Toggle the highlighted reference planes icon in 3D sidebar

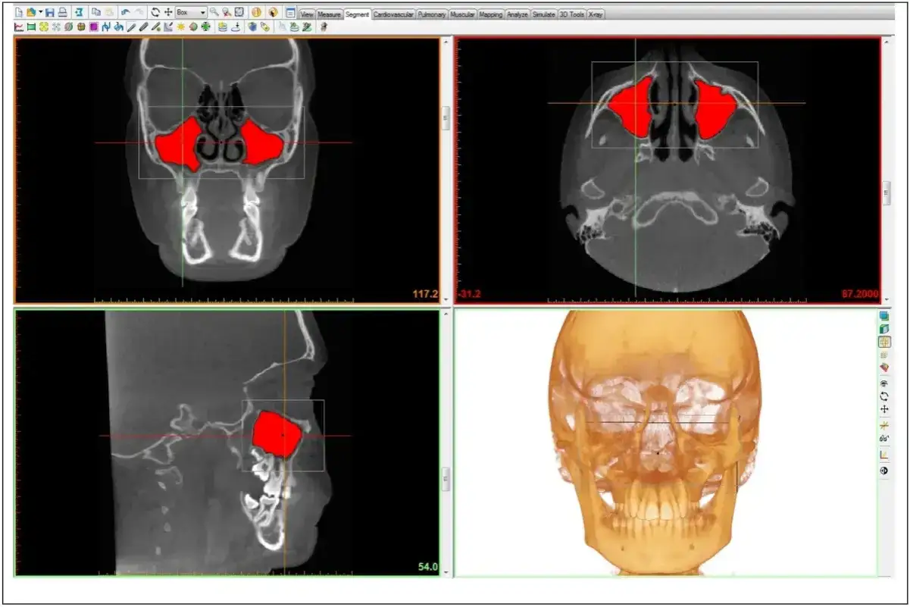[x=884, y=342]
